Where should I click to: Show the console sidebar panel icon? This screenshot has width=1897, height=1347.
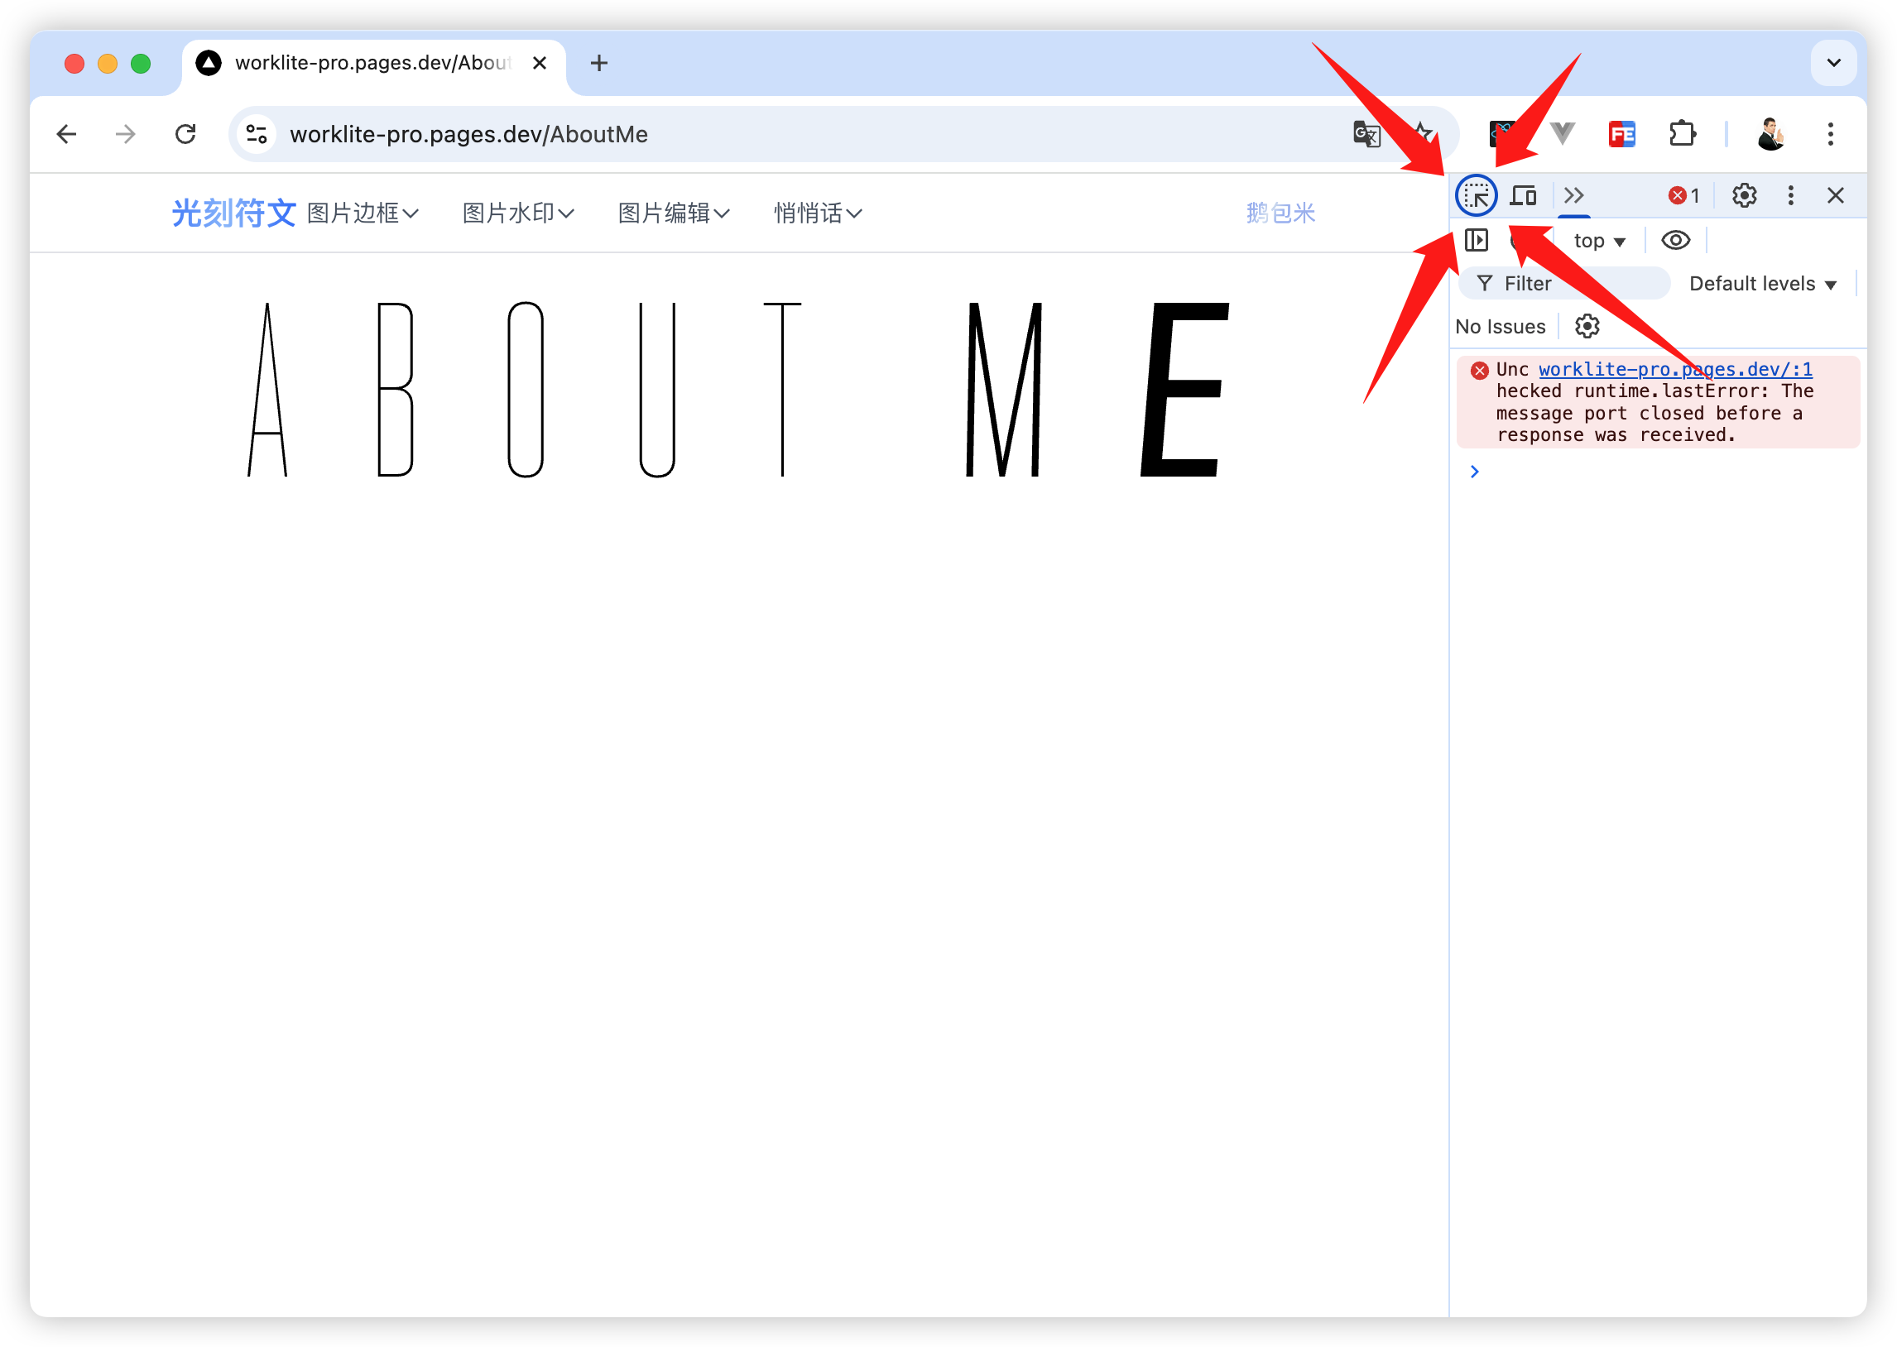pyautogui.click(x=1476, y=241)
